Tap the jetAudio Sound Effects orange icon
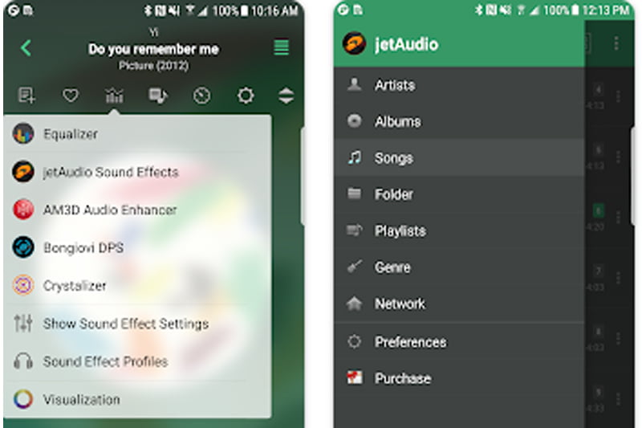The height and width of the screenshot is (428, 642). (23, 171)
